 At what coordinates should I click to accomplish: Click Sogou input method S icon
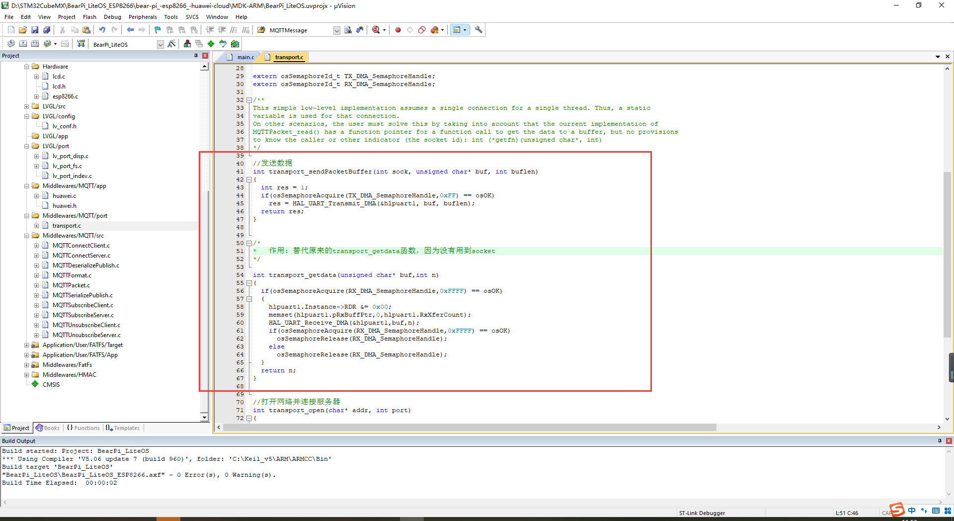coord(897,510)
